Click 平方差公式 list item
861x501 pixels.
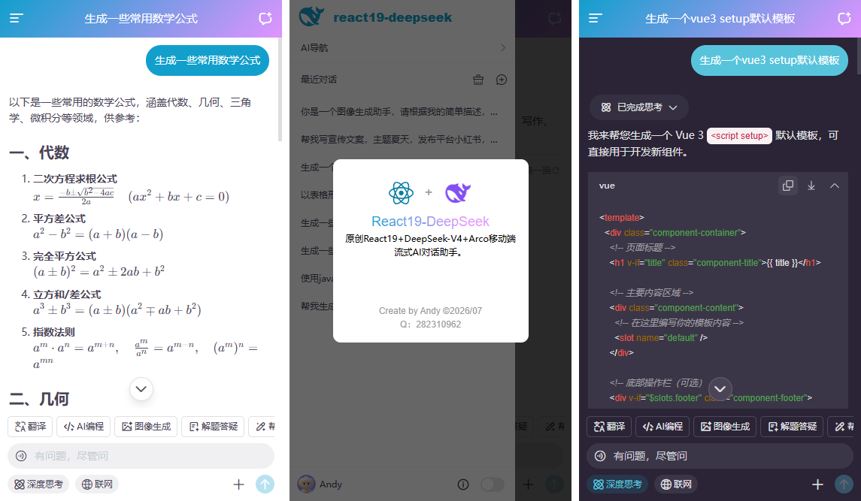coord(59,219)
